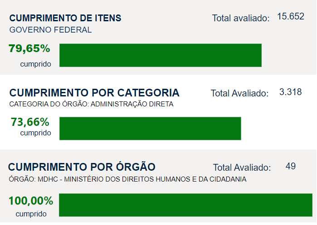Click 'Total Avaliado:' label beside 3.318

[239, 93]
